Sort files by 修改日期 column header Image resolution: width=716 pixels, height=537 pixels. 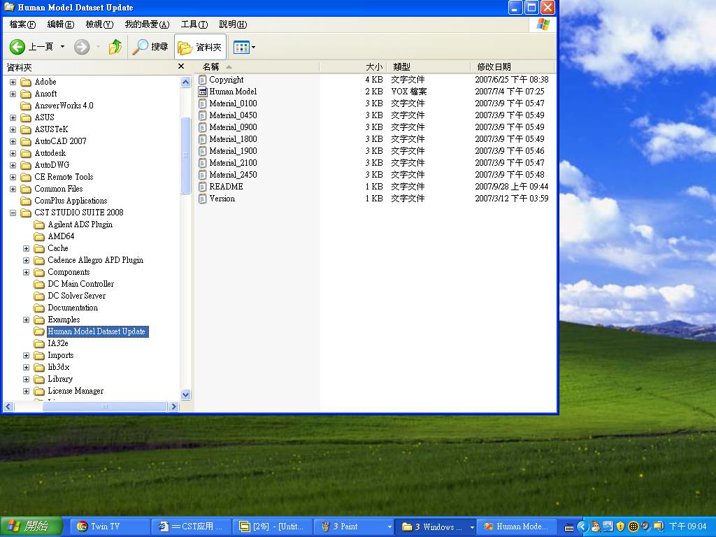[512, 67]
